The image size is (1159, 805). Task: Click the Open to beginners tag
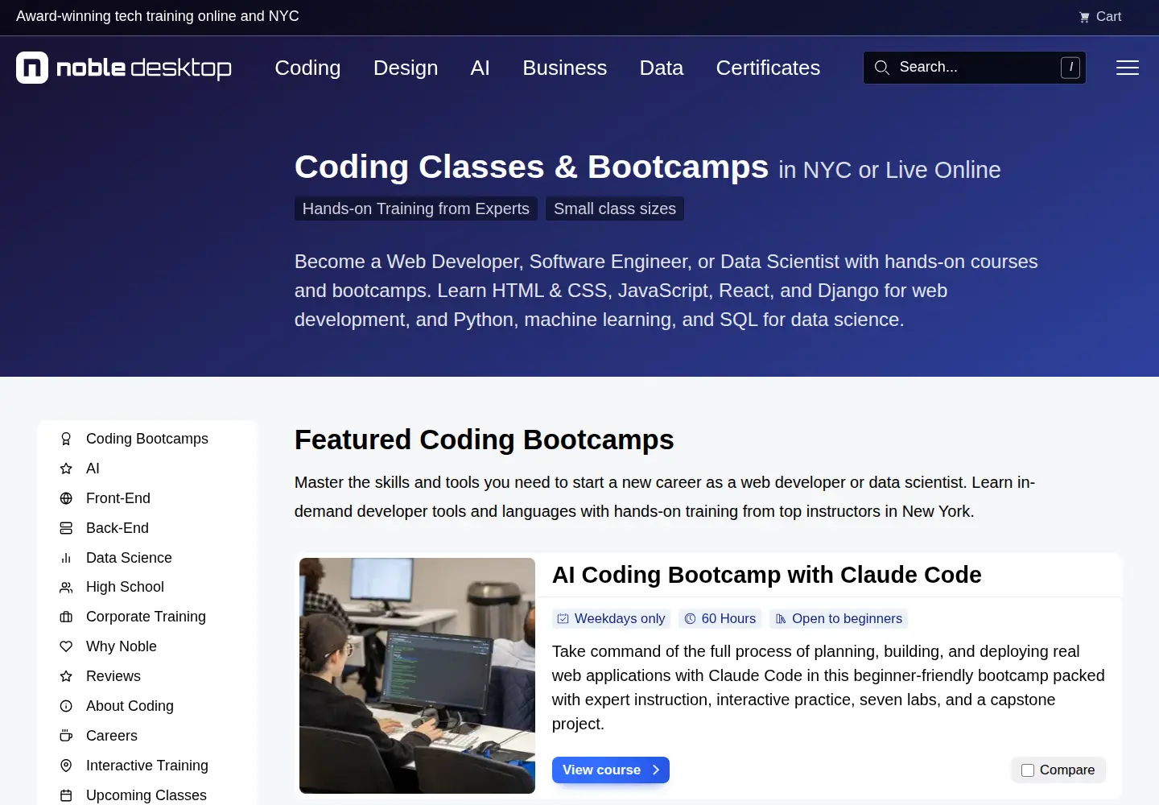click(x=839, y=618)
